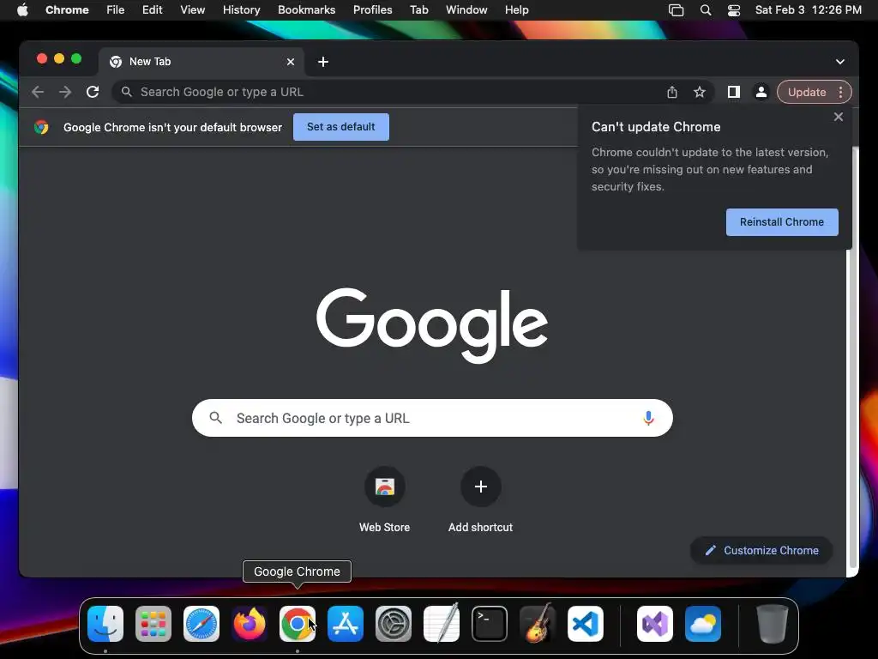Open the Help menu

coord(516,10)
